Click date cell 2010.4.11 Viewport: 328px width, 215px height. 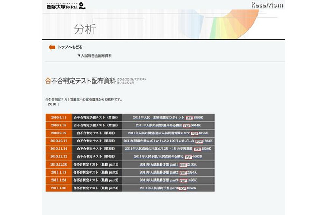pos(59,118)
